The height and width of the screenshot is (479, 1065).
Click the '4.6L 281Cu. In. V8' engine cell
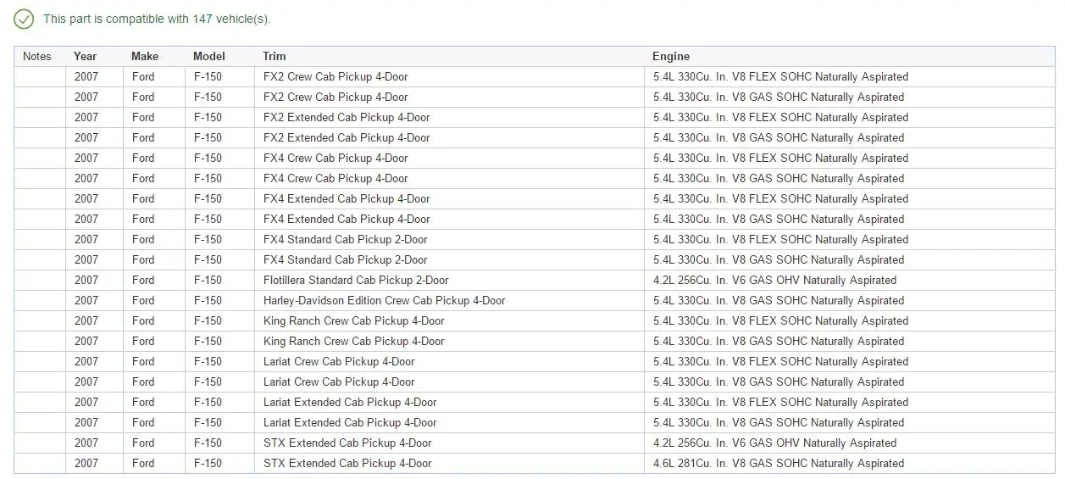click(779, 463)
